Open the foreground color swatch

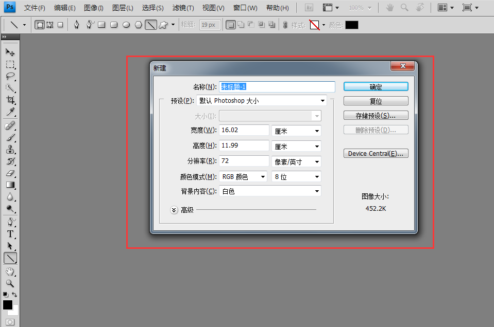[8, 305]
